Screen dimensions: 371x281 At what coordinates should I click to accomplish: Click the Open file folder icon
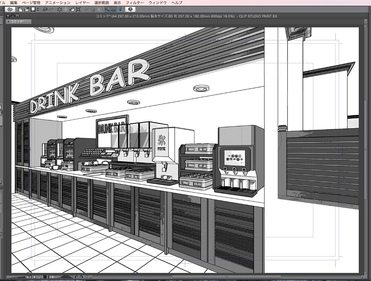point(26,9)
